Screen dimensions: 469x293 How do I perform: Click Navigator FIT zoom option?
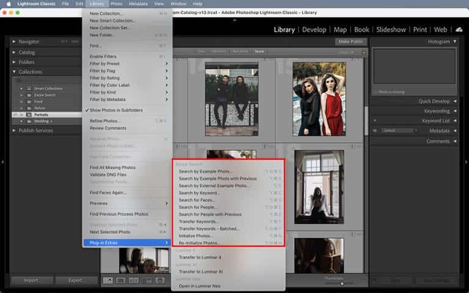tap(64, 42)
